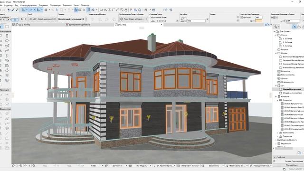
Task: Switch to the Центр Взаимодействия tab
Action: [x=78, y=25]
